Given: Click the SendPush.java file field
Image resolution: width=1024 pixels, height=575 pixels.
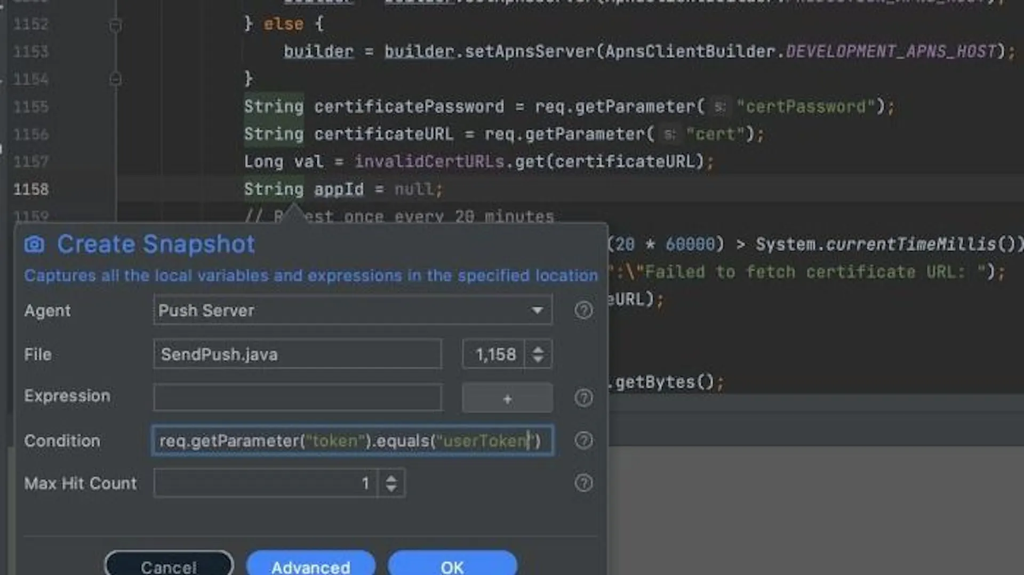Looking at the screenshot, I should pos(298,354).
